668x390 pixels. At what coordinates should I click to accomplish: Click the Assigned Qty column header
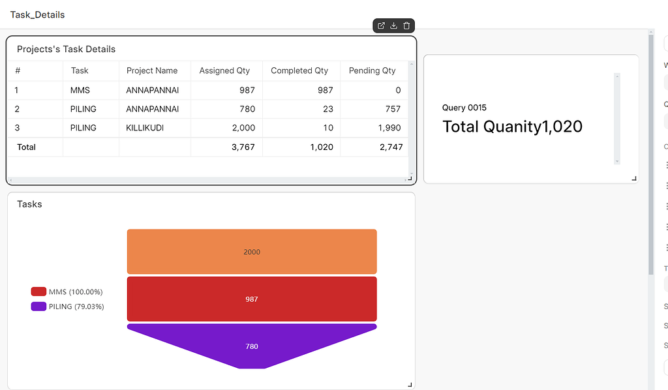click(225, 70)
